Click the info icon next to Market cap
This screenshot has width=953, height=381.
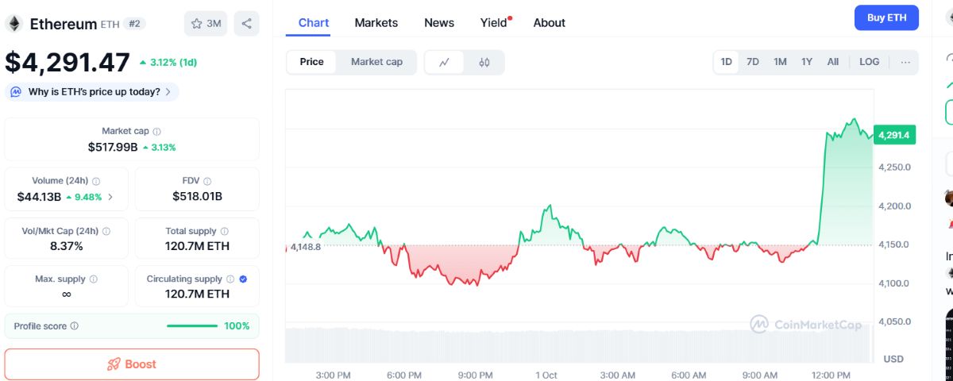pos(156,131)
